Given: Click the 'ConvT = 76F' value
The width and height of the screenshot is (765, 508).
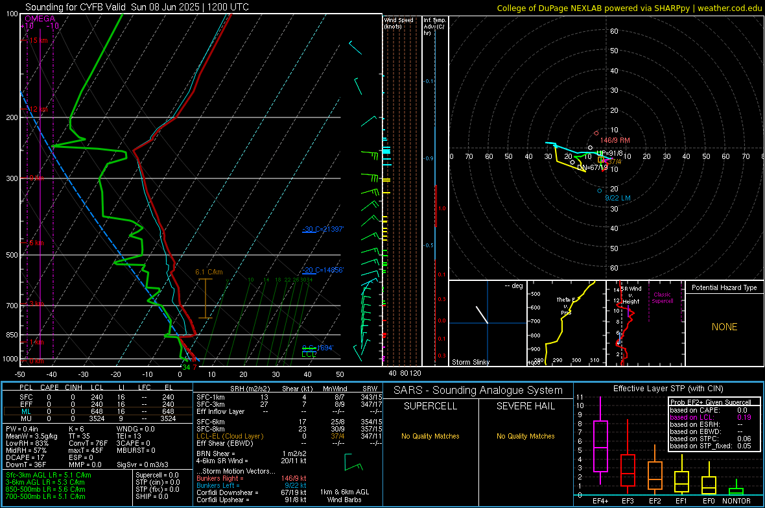Looking at the screenshot, I should click(x=88, y=443).
